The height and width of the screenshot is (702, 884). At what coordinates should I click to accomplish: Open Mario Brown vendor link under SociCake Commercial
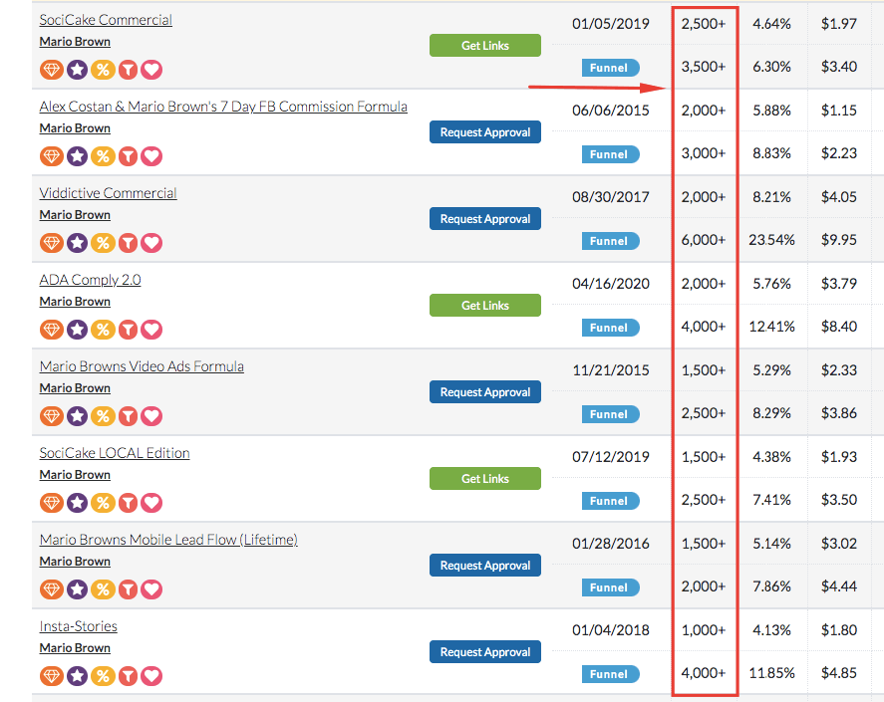click(75, 42)
